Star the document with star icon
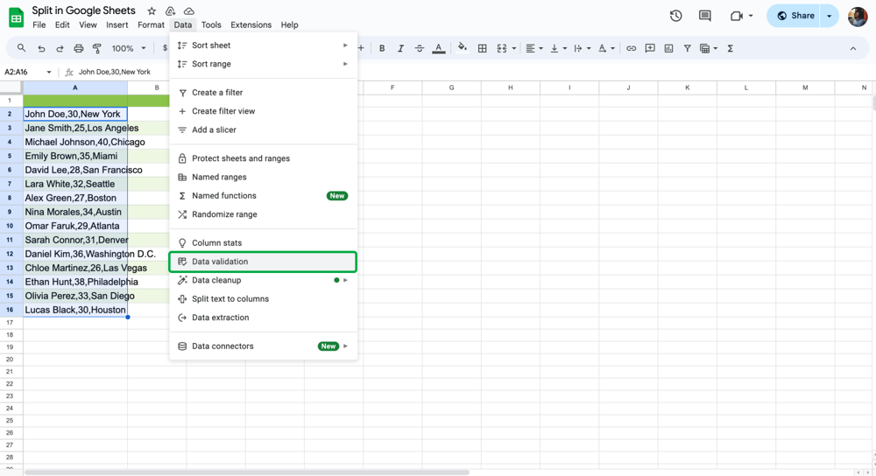The width and height of the screenshot is (876, 476). click(x=152, y=11)
